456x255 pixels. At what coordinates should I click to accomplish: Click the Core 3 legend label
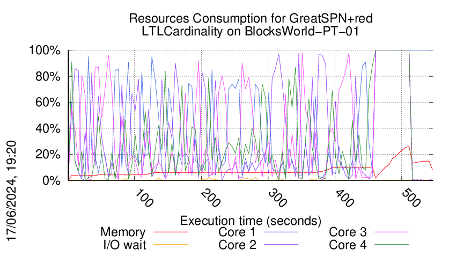pos(348,232)
